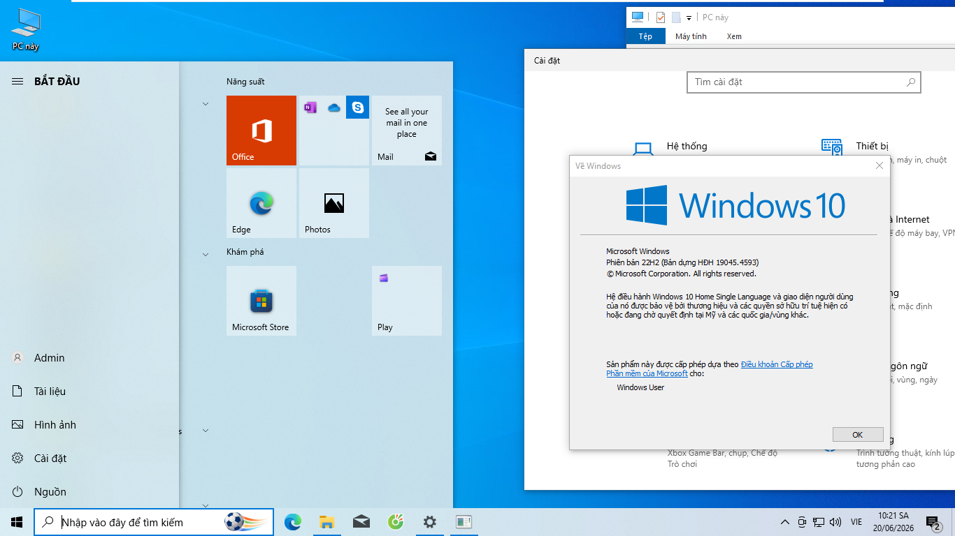Click the Thiết bị keyboard icon in Settings

point(831,147)
